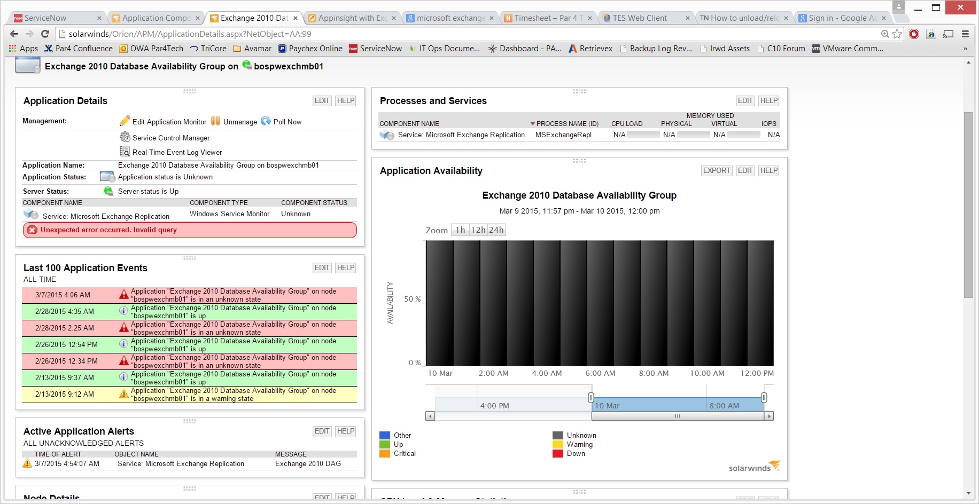The width and height of the screenshot is (979, 504).
Task: Open the VMware Comm bookmark
Action: (848, 49)
